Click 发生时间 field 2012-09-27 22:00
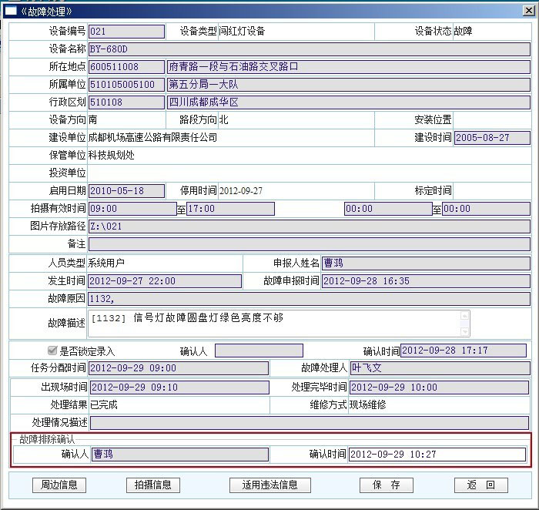 coord(165,281)
